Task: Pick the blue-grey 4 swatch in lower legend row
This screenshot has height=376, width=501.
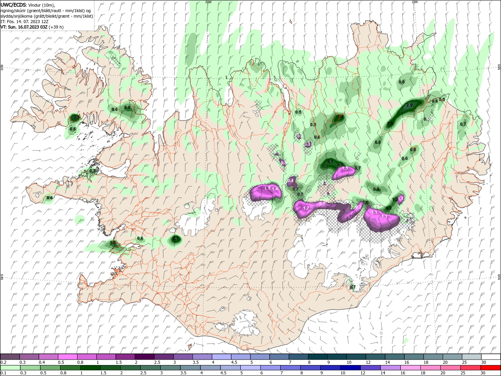Action: (x=210, y=368)
